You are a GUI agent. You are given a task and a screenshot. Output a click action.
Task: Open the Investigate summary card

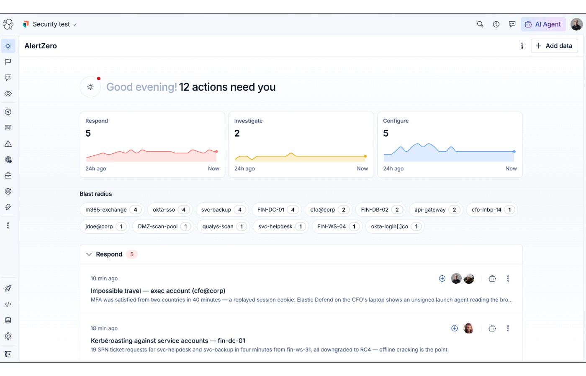click(301, 145)
